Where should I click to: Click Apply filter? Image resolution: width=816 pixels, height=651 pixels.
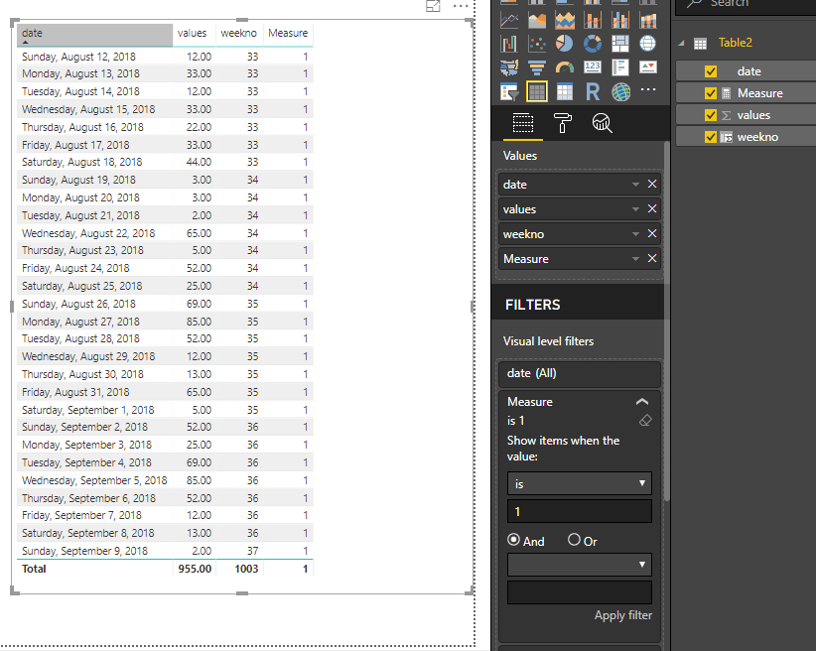623,615
